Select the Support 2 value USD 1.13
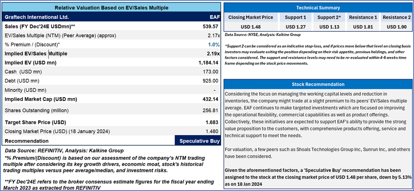Image resolution: width=414 pixels, height=191 pixels. tap(329, 27)
